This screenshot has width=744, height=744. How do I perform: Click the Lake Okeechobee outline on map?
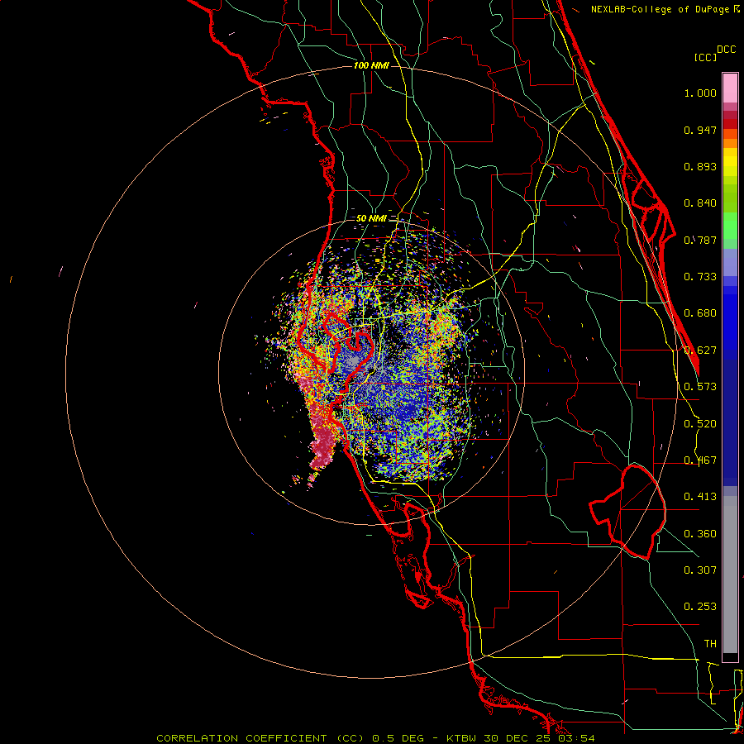[x=627, y=512]
